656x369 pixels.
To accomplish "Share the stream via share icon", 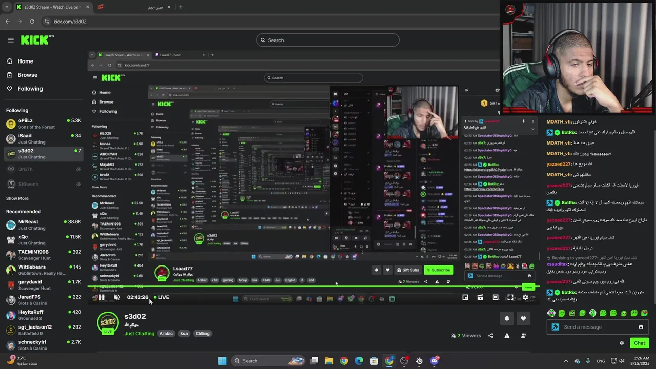I will [x=490, y=336].
